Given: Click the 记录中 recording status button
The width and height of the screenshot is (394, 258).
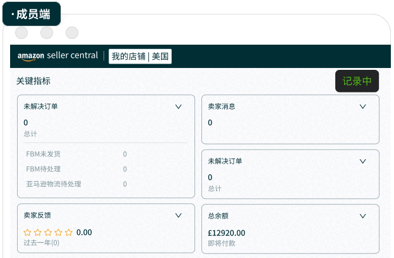Looking at the screenshot, I should coord(357,81).
